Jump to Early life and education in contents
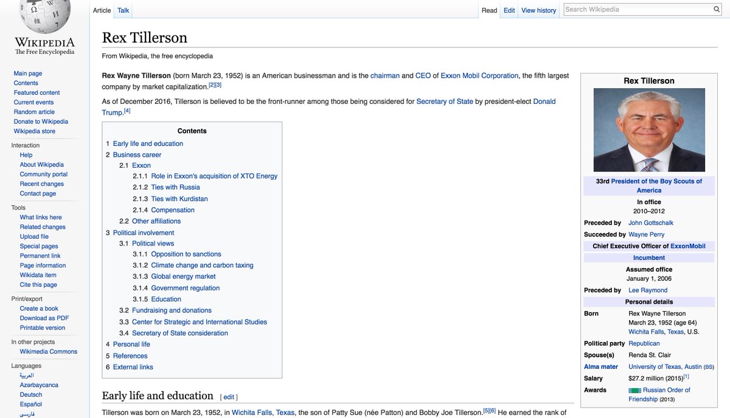730x418 pixels. click(x=148, y=144)
